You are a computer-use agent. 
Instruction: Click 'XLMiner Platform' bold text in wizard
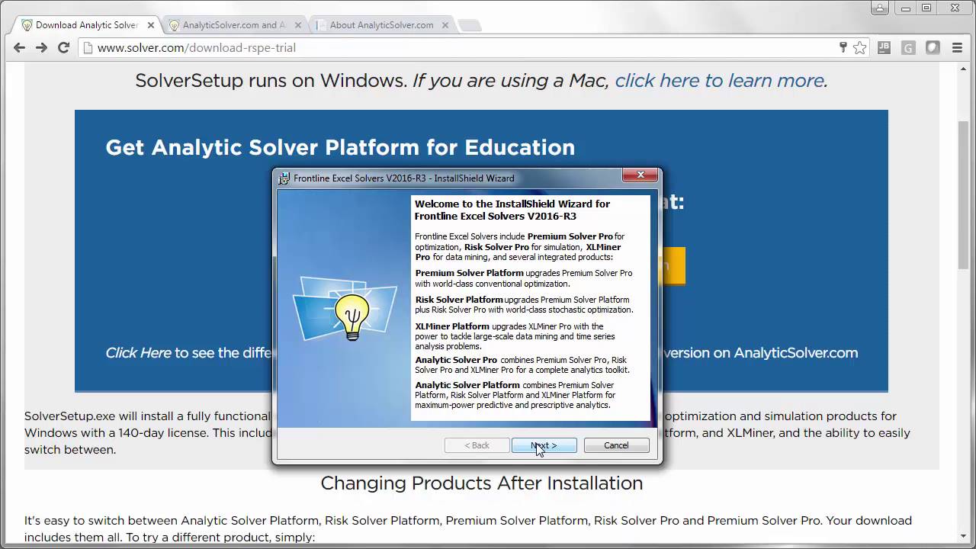(x=452, y=326)
